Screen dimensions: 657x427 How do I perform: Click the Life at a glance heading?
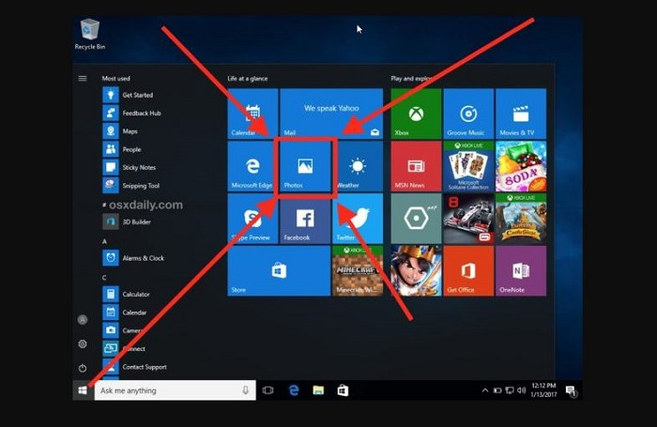(247, 78)
